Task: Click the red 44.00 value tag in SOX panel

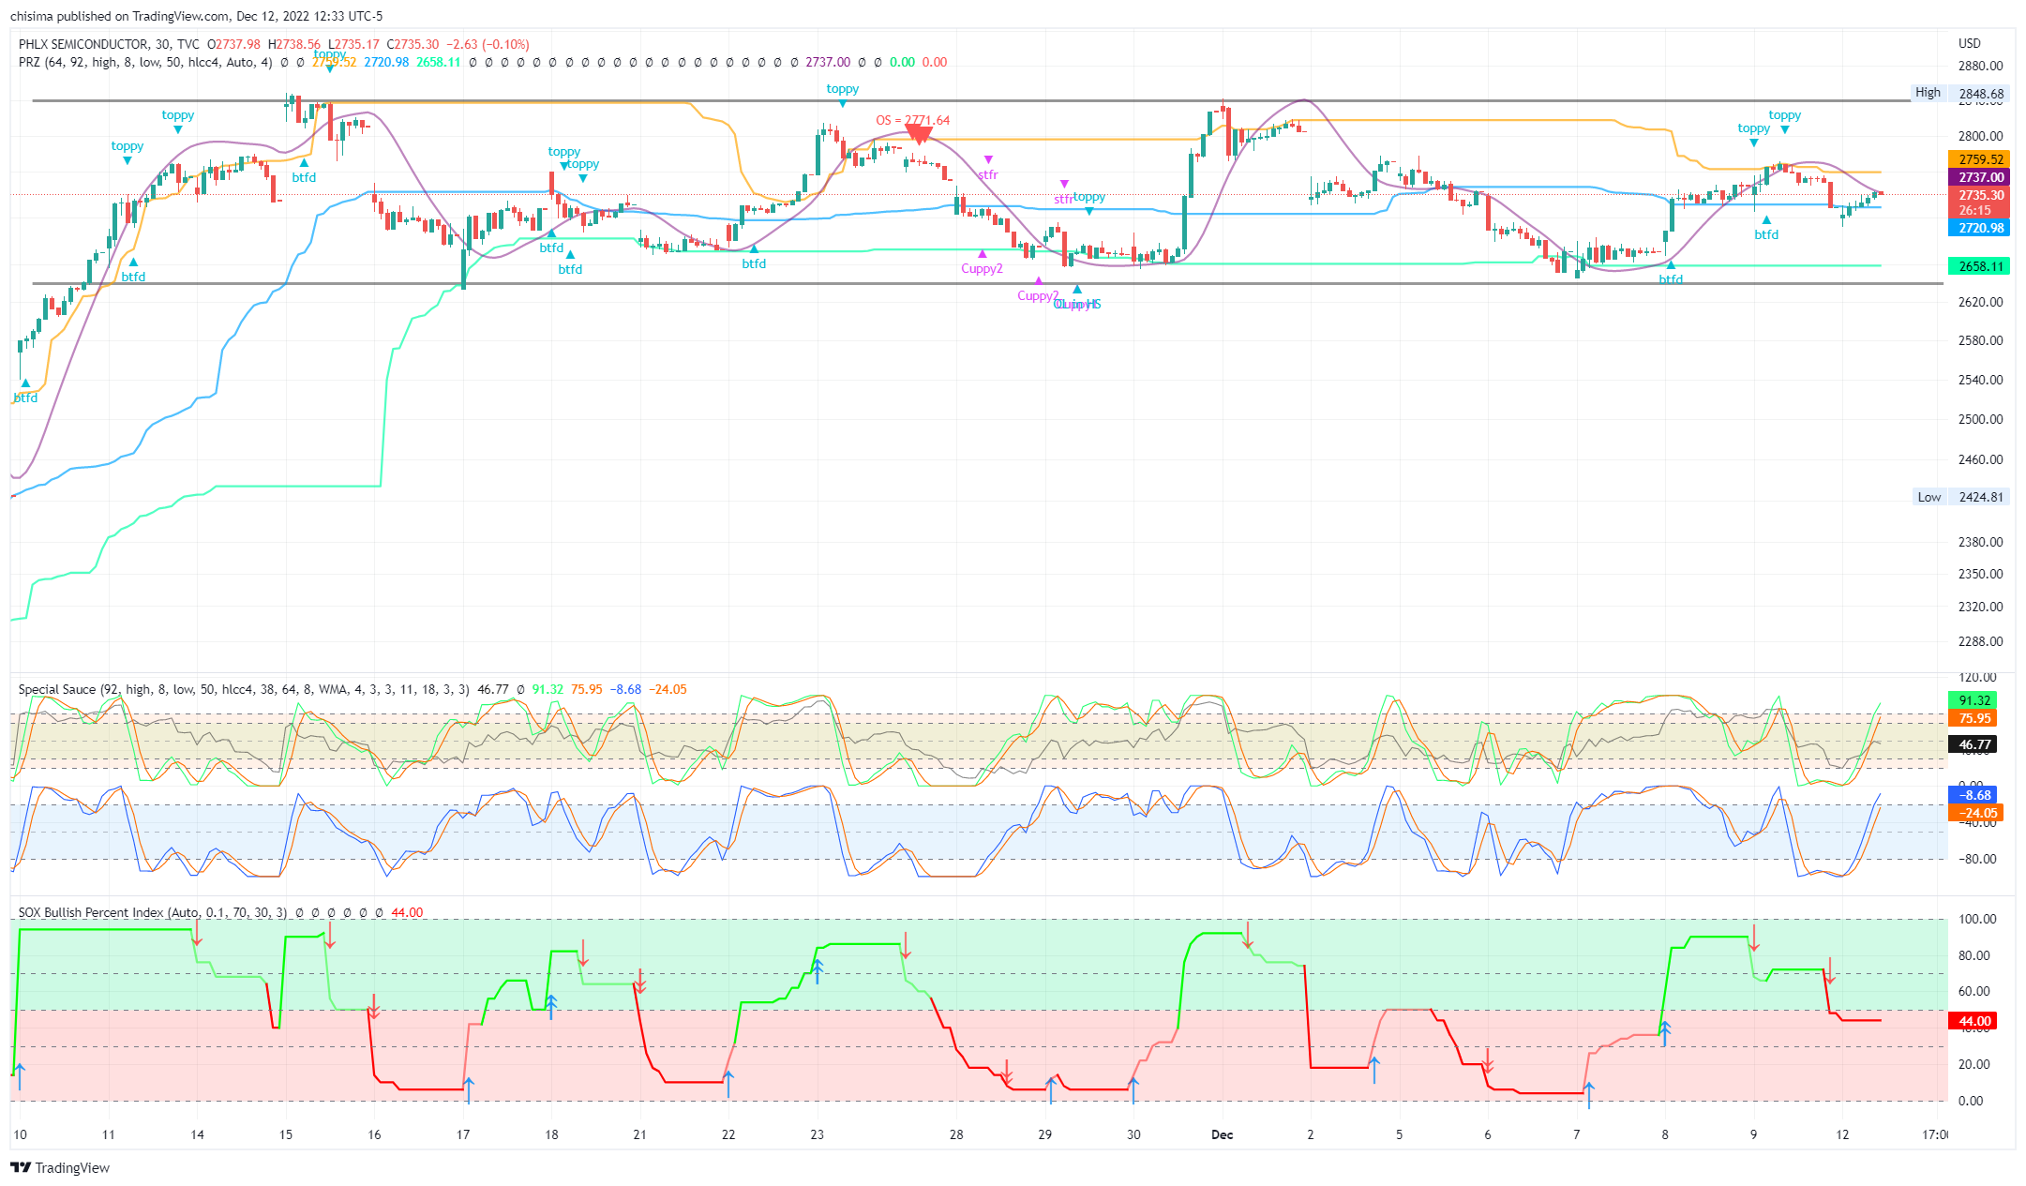Action: pyautogui.click(x=1973, y=1021)
